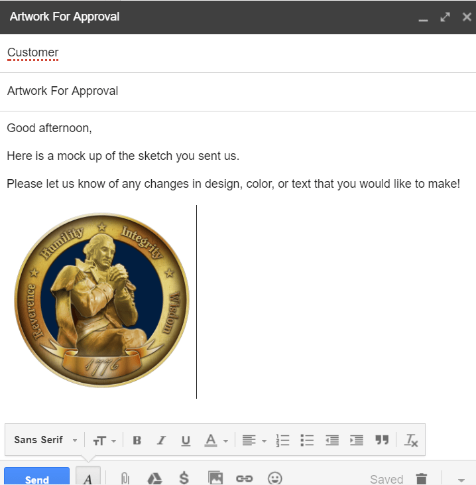Viewport: 476px width, 485px height.
Task: Open the text alignment dropdown
Action: [x=254, y=440]
